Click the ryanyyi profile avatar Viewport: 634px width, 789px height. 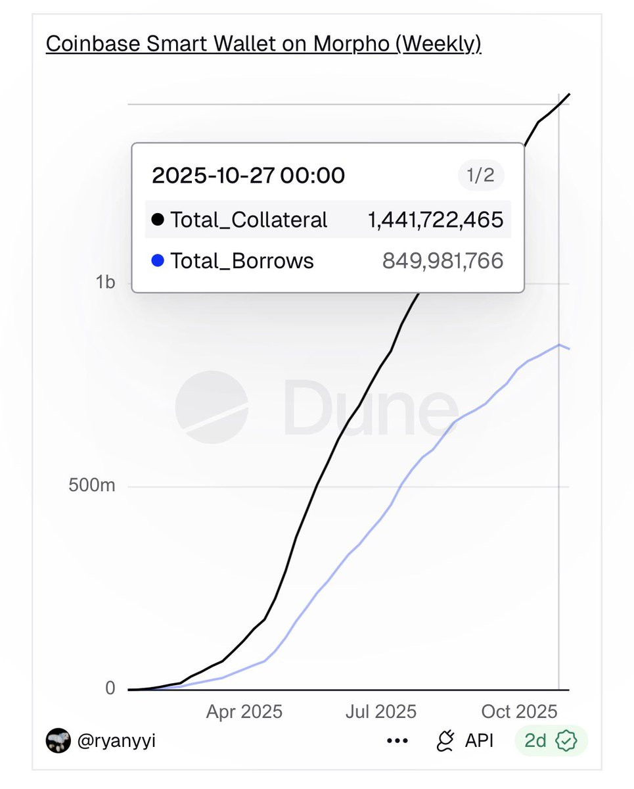pos(58,740)
